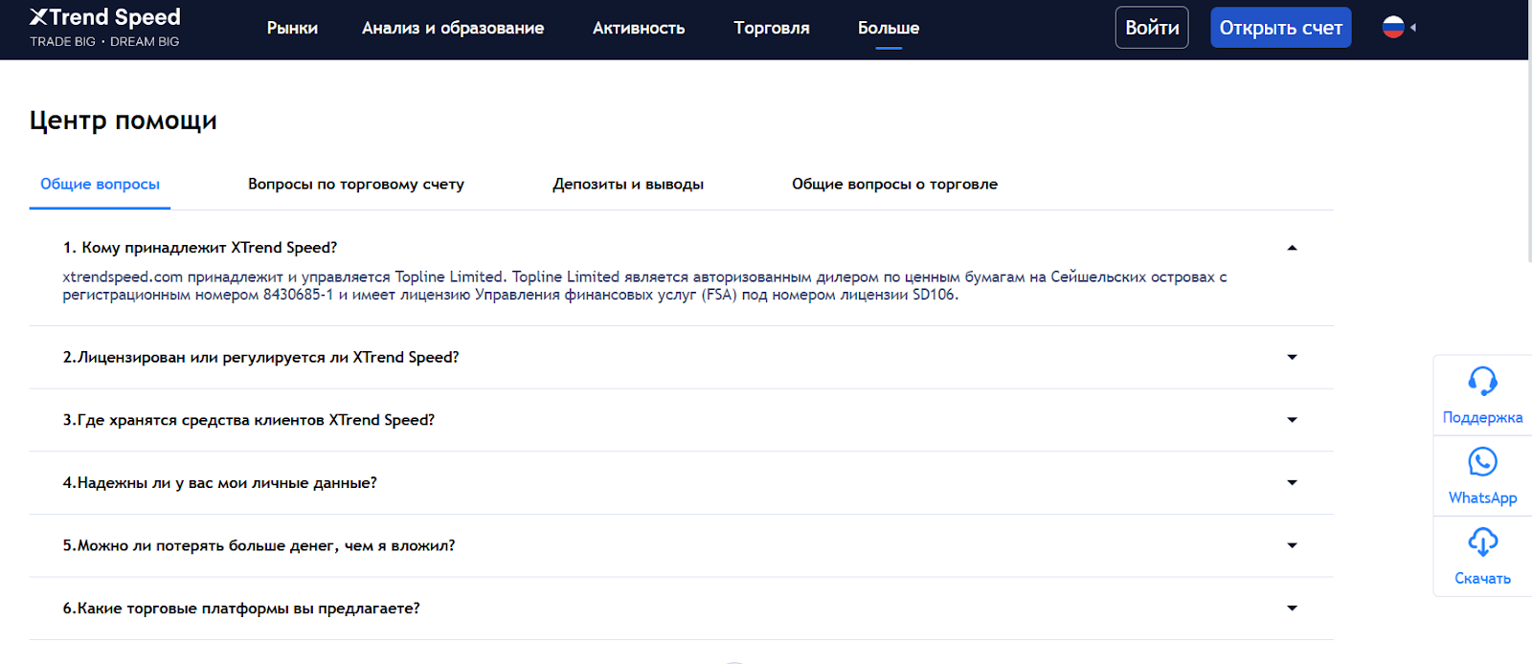Image resolution: width=1532 pixels, height=664 pixels.
Task: Click the XTrend Speed logo
Action: [x=104, y=17]
